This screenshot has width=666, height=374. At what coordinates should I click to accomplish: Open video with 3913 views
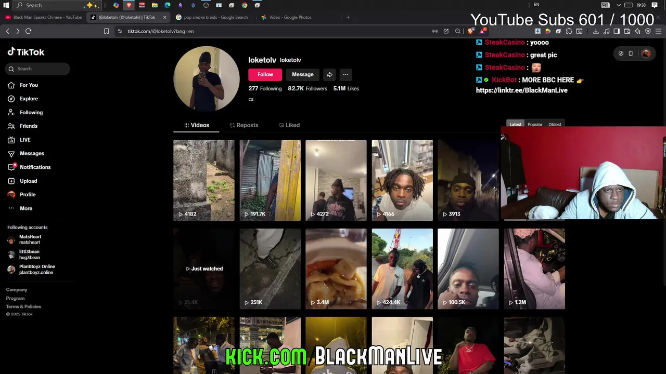(x=468, y=180)
